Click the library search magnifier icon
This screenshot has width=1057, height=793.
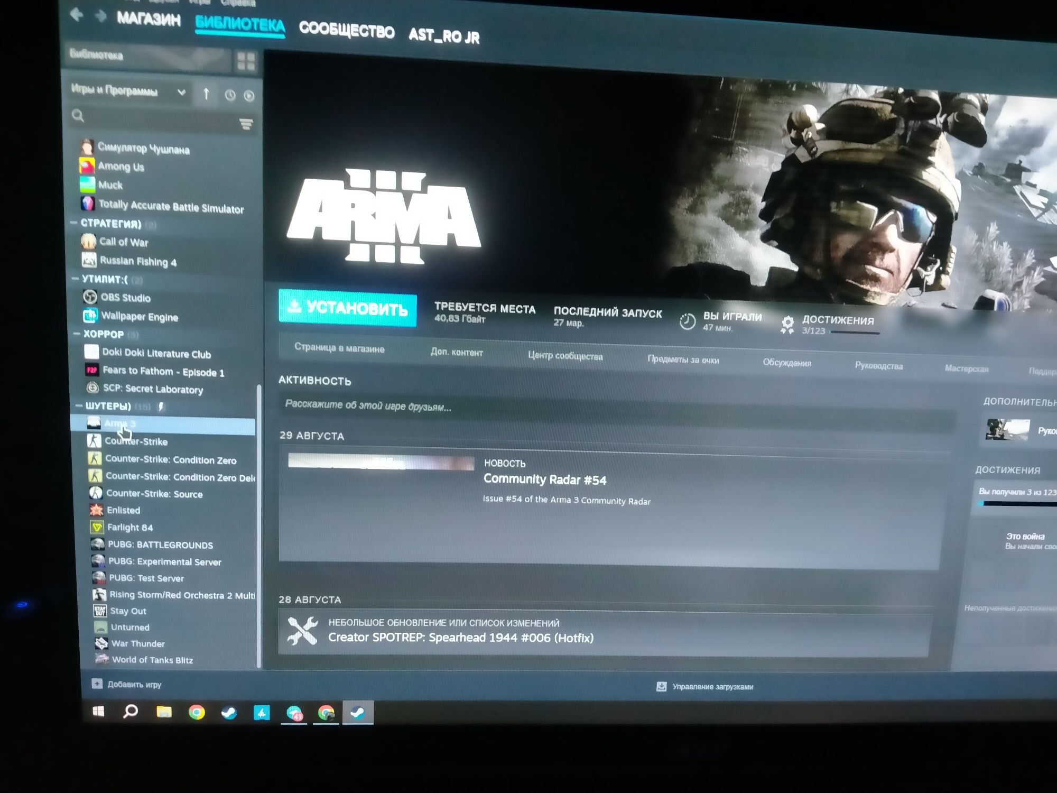78,115
